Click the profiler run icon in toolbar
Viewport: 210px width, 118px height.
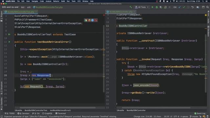point(165,7)
